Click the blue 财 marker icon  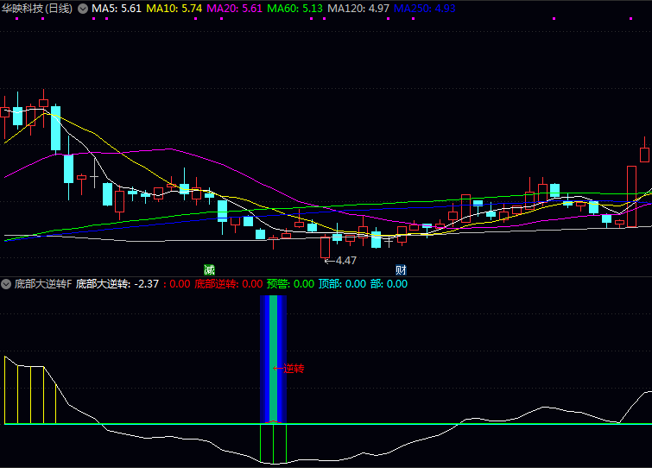point(401,269)
